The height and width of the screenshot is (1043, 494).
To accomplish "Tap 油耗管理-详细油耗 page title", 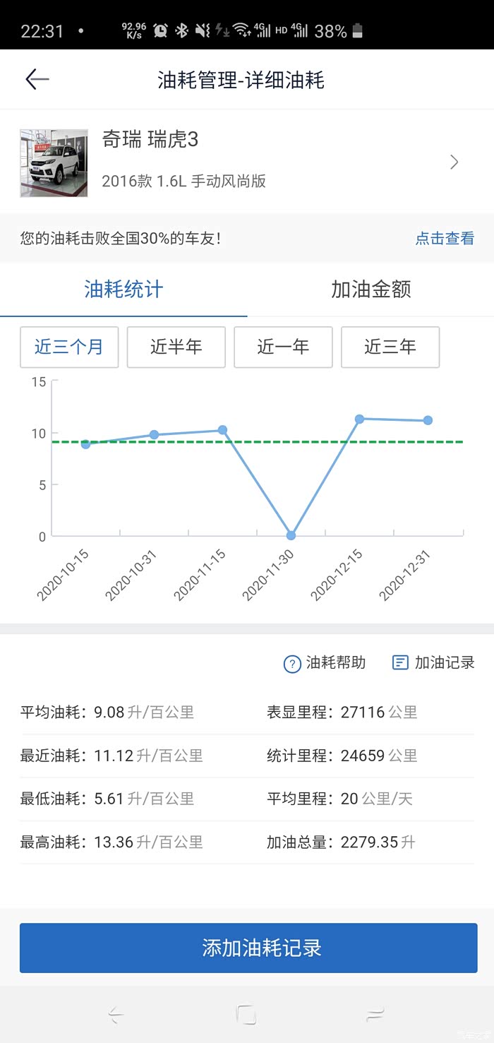I will click(241, 80).
